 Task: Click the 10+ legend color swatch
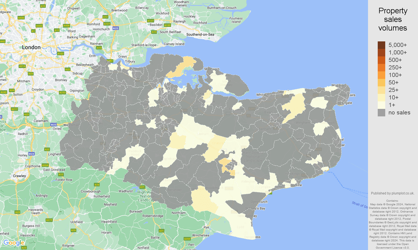(381, 97)
